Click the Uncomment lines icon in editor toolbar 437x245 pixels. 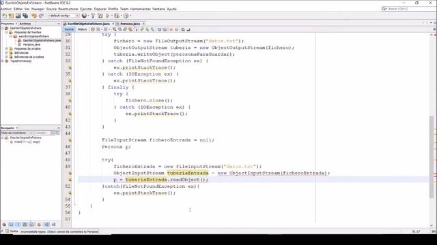tap(188, 29)
